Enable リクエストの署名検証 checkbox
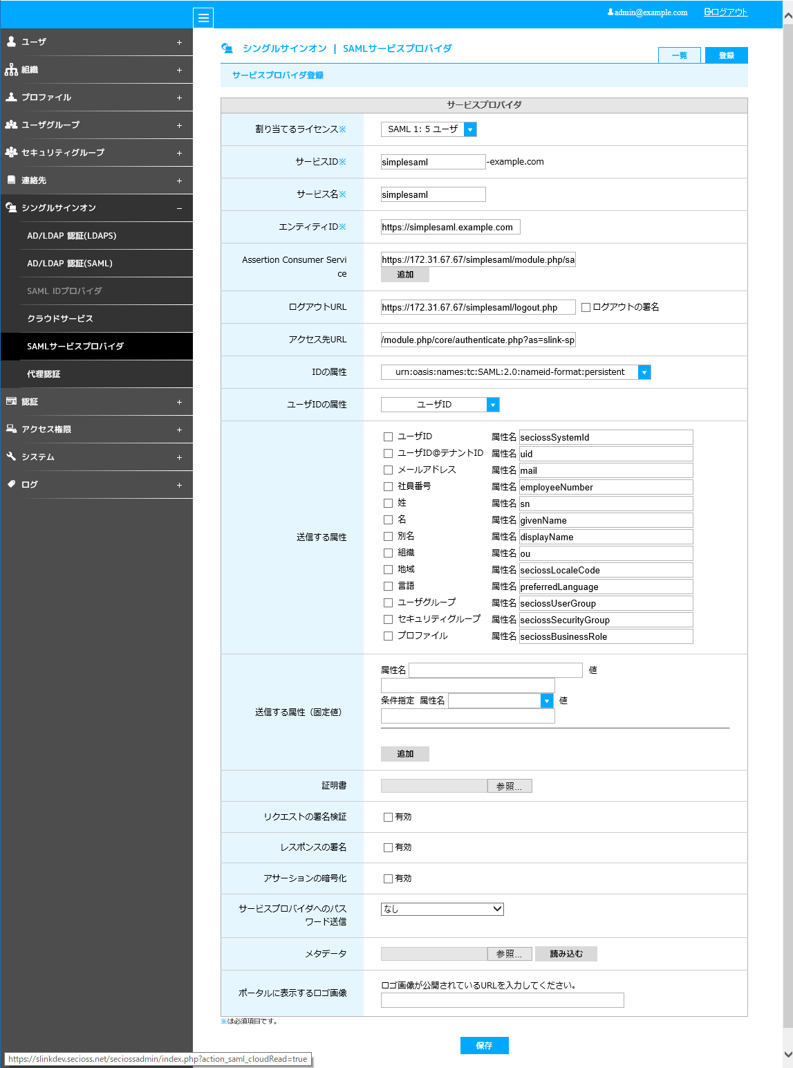Image resolution: width=793 pixels, height=1068 pixels. [x=388, y=817]
